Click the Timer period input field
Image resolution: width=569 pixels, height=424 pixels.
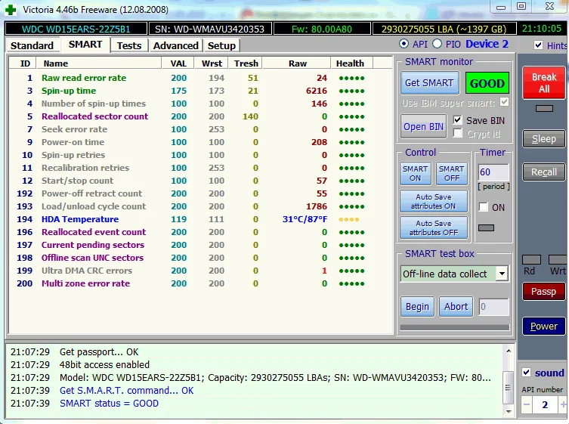coord(493,172)
